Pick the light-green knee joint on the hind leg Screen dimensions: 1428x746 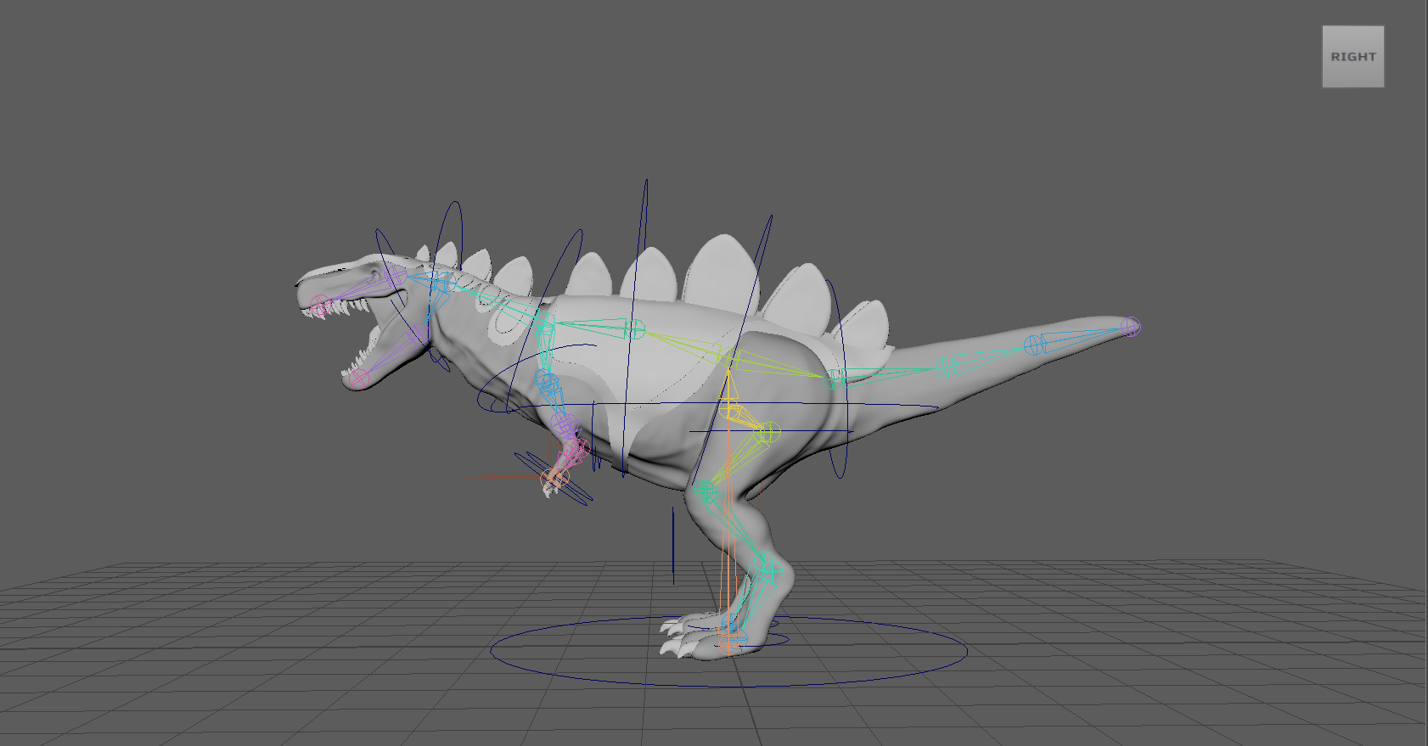tap(767, 433)
